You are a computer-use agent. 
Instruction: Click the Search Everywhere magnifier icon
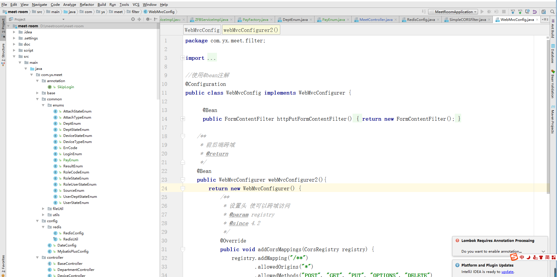point(552,12)
